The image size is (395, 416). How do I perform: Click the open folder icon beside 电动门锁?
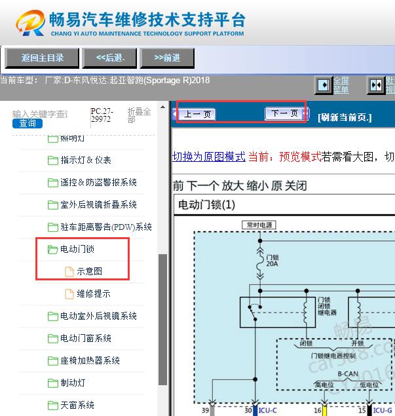[x=53, y=250]
